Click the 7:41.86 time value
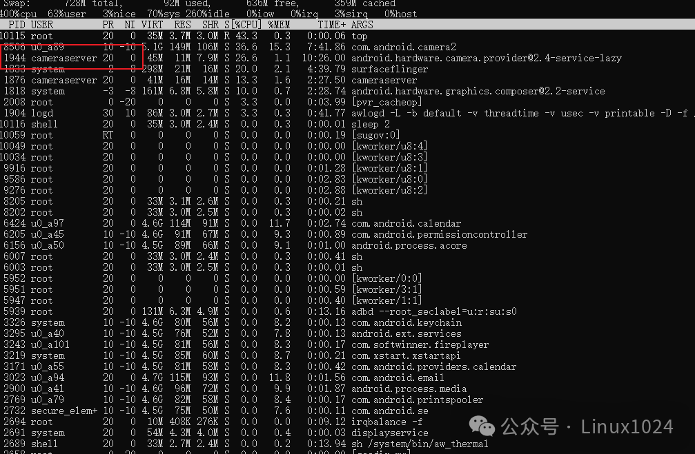695x454 pixels. (x=326, y=47)
